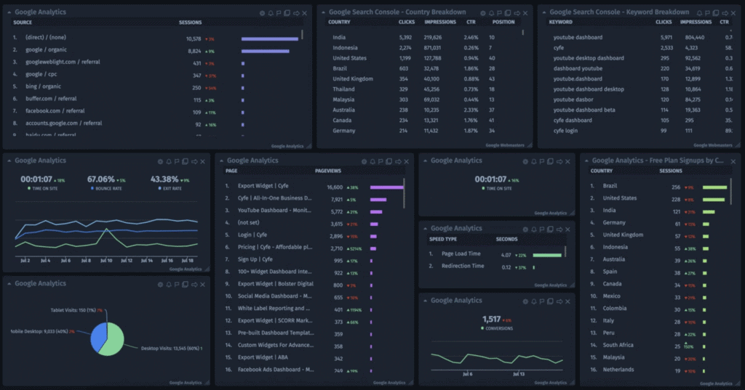This screenshot has height=390, width=745.
Task: Collapse Country Breakdown widget using title triangle
Action: pyautogui.click(x=324, y=12)
